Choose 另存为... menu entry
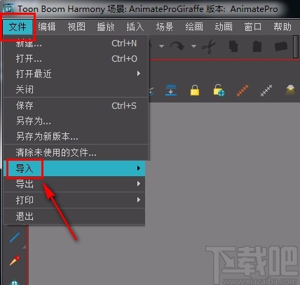This screenshot has height=285, width=300. [x=76, y=121]
